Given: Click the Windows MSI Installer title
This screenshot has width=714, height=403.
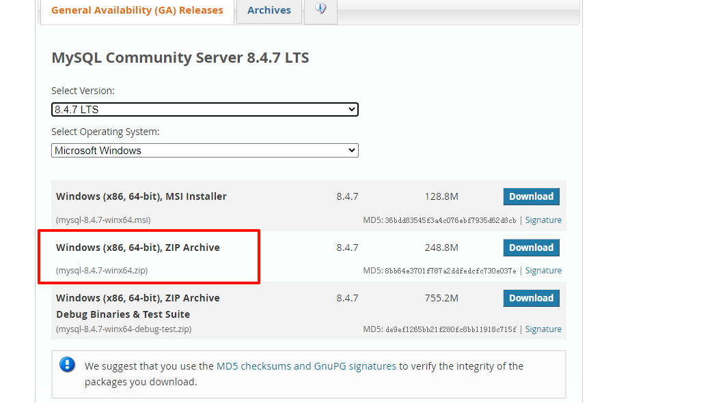Looking at the screenshot, I should tap(141, 196).
